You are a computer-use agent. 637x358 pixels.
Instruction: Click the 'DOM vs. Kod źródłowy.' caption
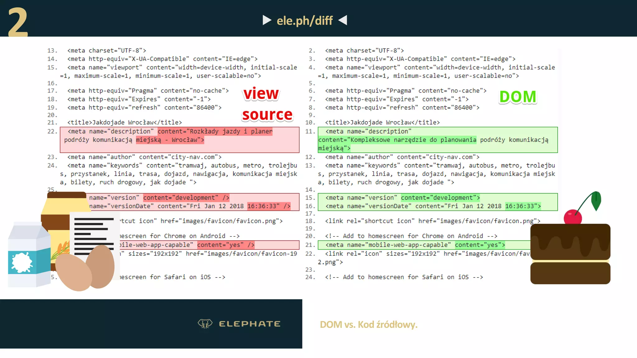coord(369,324)
